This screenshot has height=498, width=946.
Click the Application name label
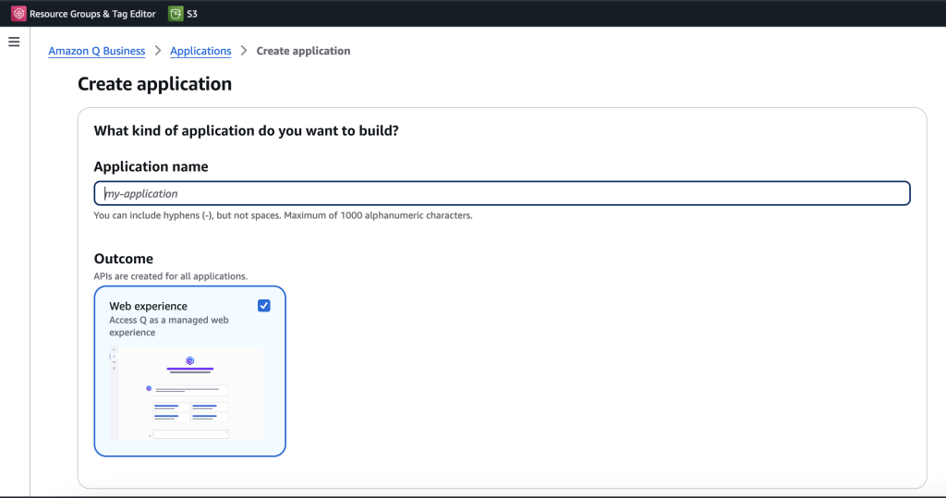click(x=151, y=166)
